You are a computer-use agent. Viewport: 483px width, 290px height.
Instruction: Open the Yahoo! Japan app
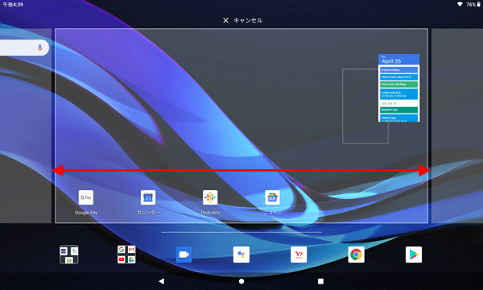[x=299, y=255]
